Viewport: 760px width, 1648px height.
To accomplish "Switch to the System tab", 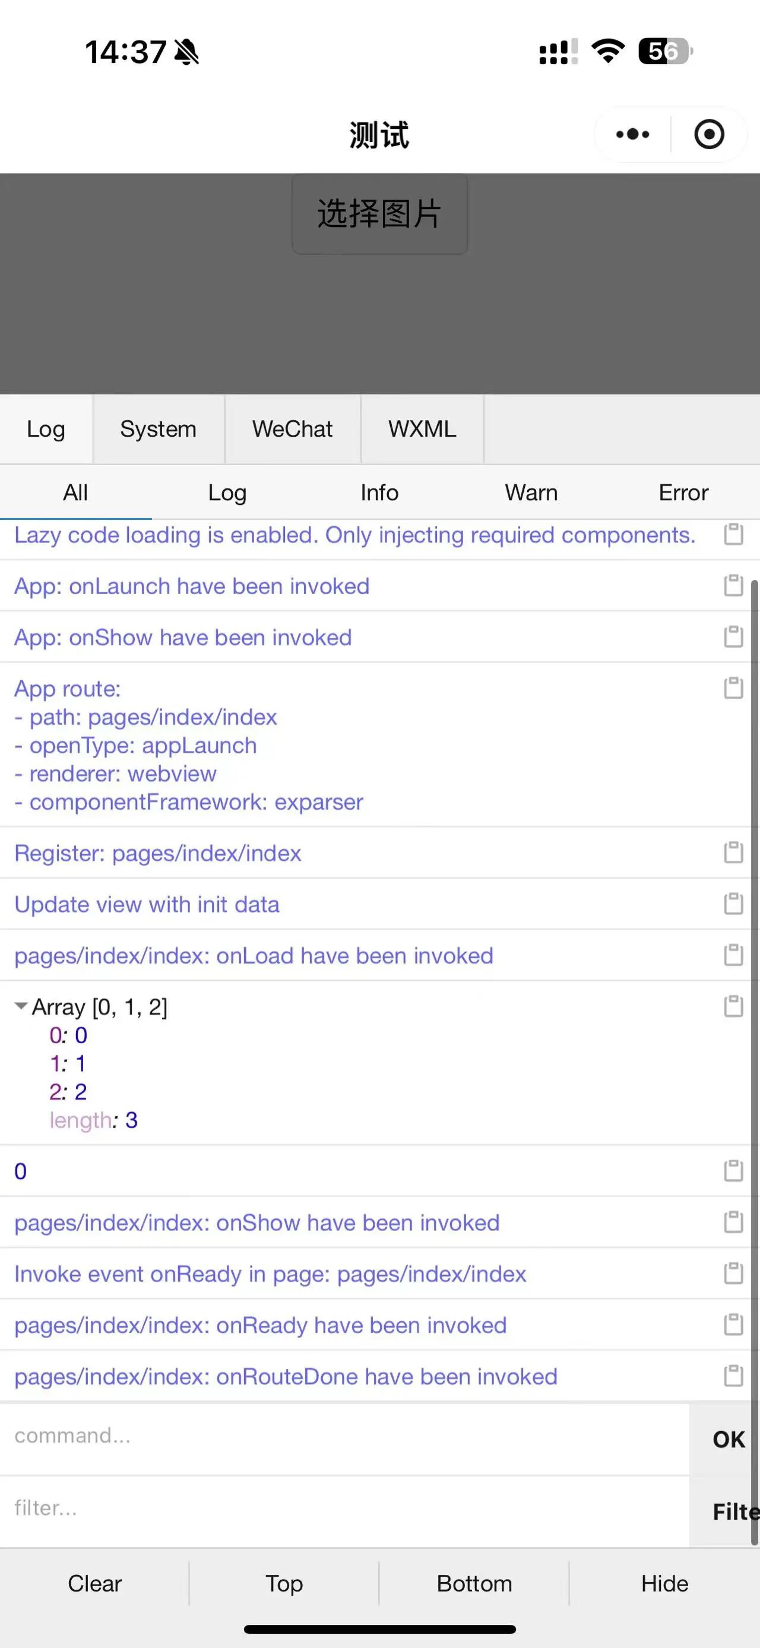I will [x=158, y=428].
